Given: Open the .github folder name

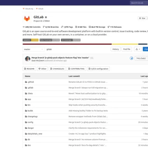Looking at the screenshot, I should (x=31, y=82).
